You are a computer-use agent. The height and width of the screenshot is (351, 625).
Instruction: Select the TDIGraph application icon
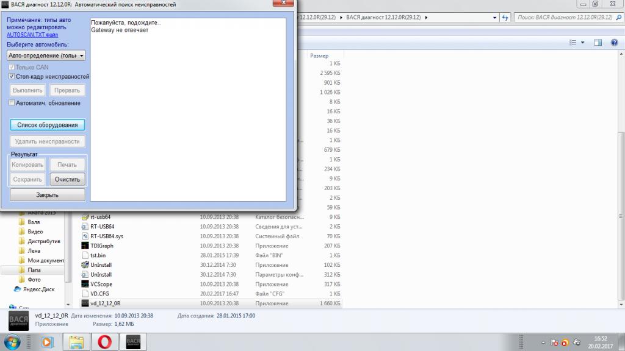tap(85, 246)
